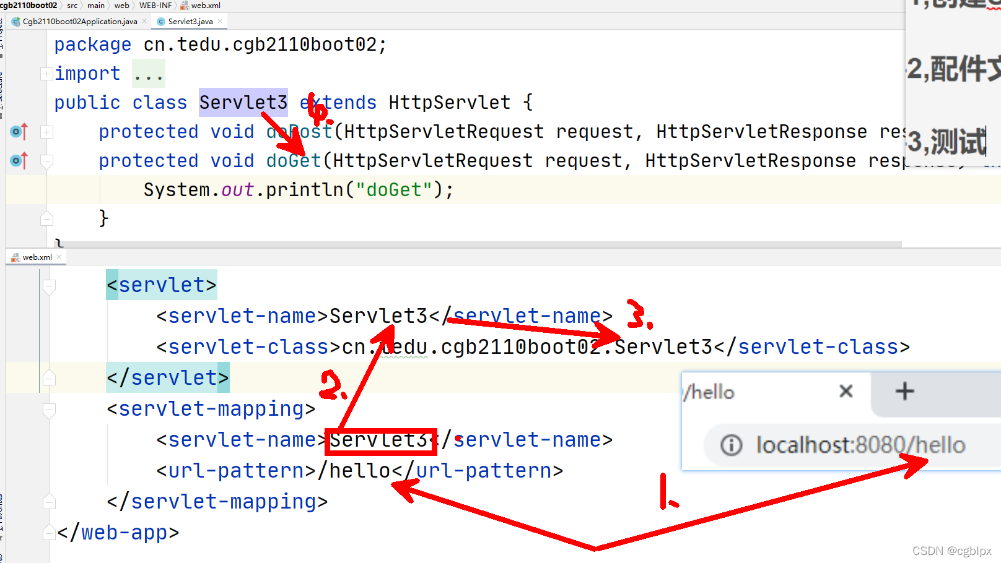Image resolution: width=1001 pixels, height=563 pixels.
Task: Click the web.xml file icon in the breadcrumb
Action: click(185, 6)
